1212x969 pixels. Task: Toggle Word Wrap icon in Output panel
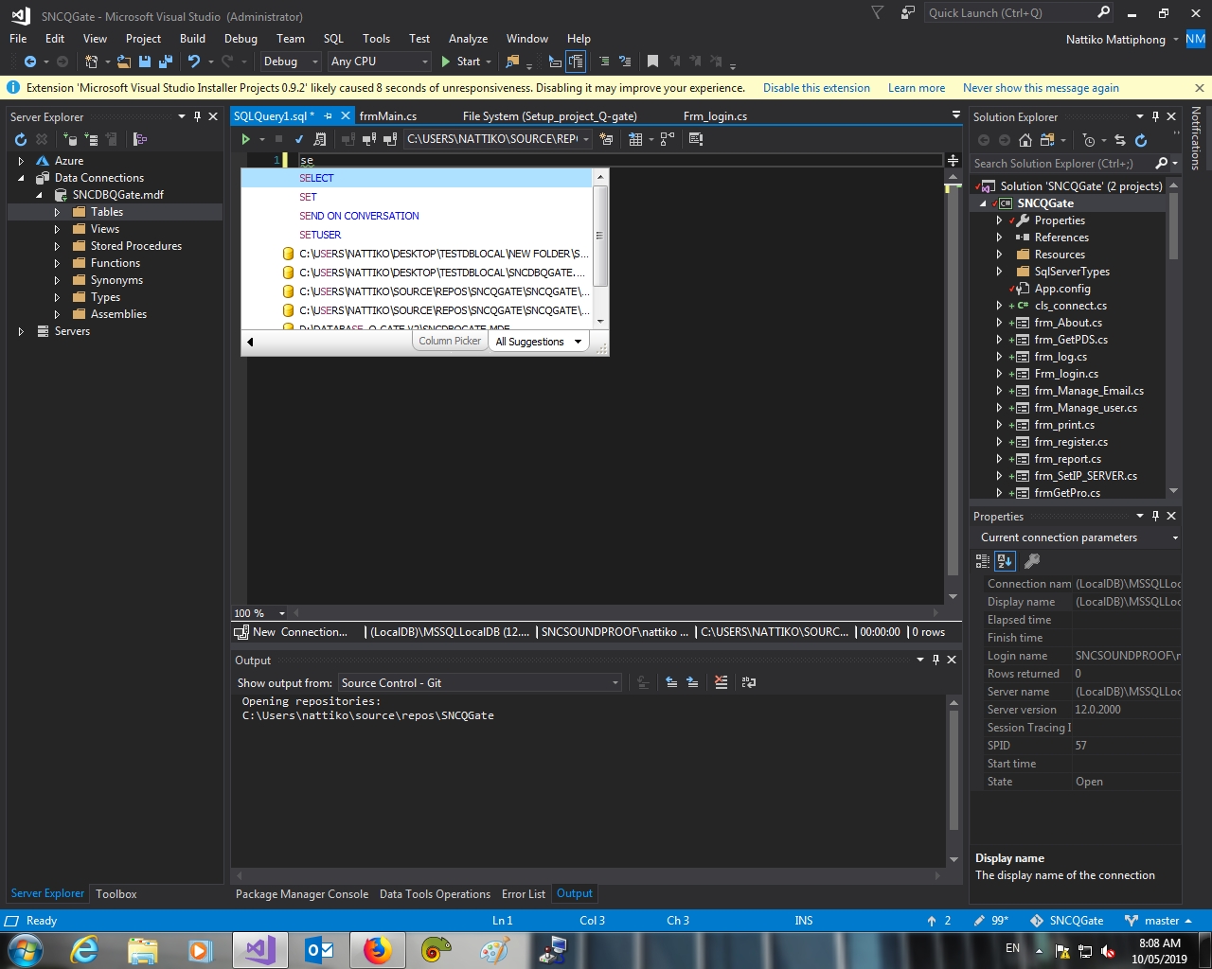(x=749, y=682)
